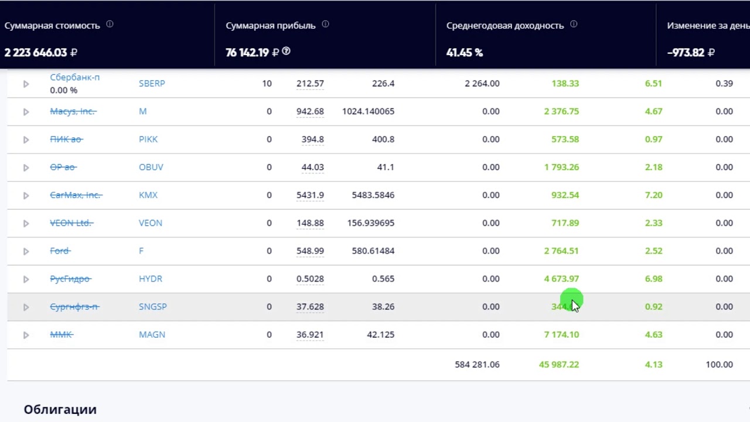Open the Сургнфгз-п link
750x422 pixels.
[74, 307]
